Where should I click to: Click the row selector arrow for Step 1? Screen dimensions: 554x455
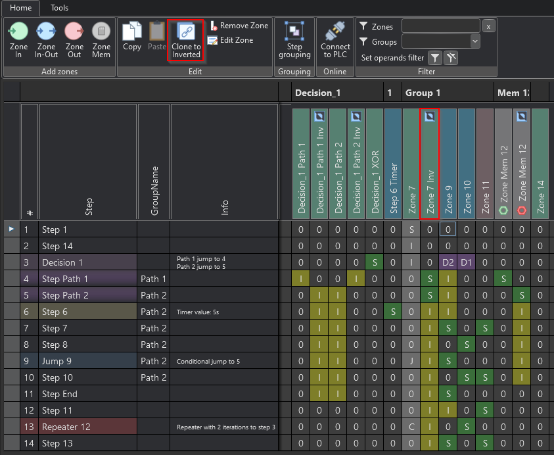tap(11, 229)
